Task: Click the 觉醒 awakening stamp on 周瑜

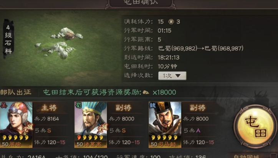Action: pos(30,127)
